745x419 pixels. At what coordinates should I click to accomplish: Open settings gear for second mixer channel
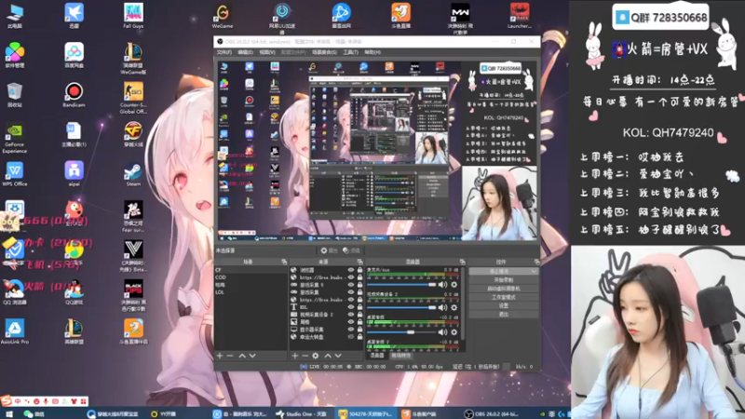pyautogui.click(x=454, y=308)
